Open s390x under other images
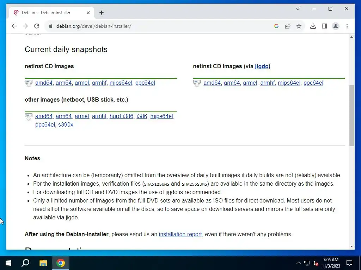The height and width of the screenshot is (270, 361). click(x=66, y=125)
